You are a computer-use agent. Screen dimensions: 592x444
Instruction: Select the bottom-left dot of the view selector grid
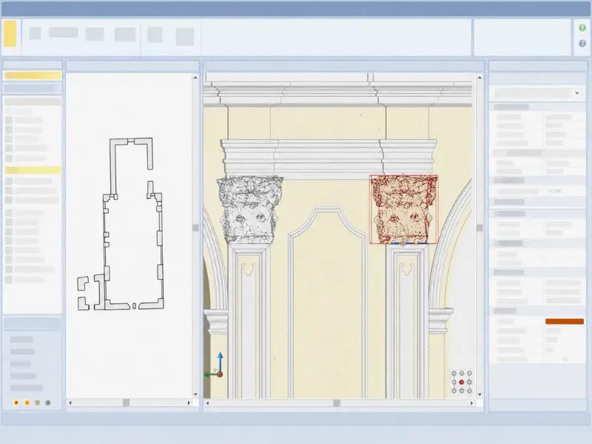pyautogui.click(x=454, y=391)
